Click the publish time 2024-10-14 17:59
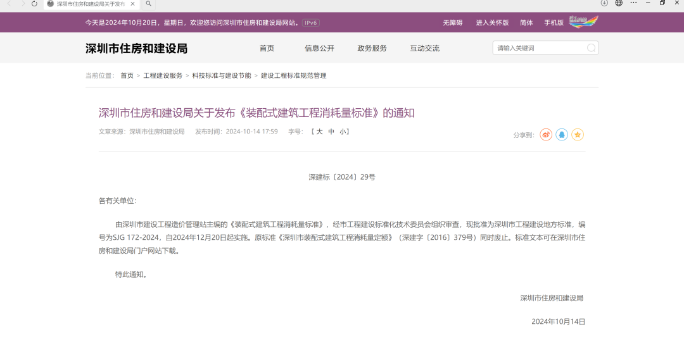The width and height of the screenshot is (684, 360). (x=251, y=132)
